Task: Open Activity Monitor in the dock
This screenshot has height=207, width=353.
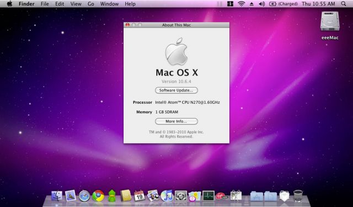Action: (208, 196)
